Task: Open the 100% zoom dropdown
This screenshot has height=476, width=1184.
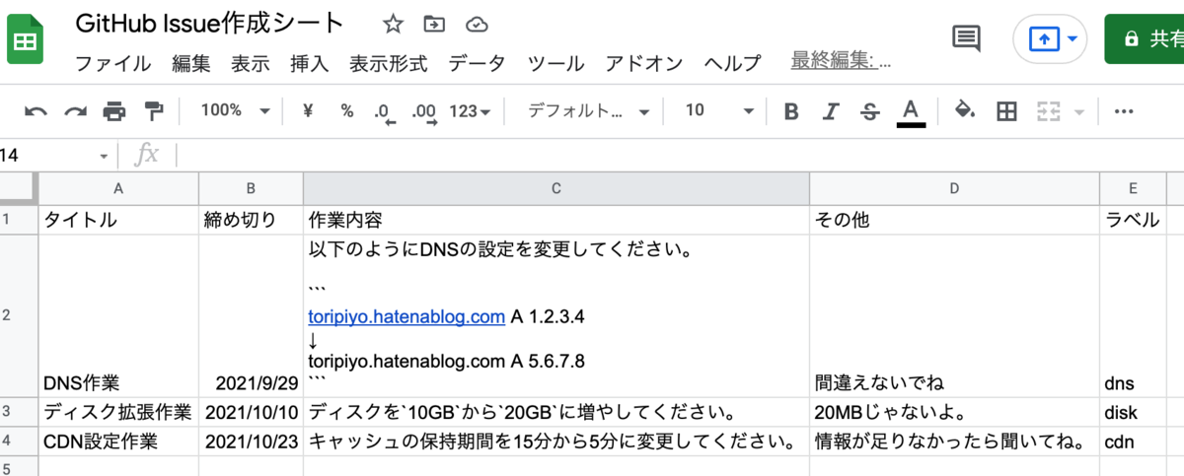Action: coord(235,110)
